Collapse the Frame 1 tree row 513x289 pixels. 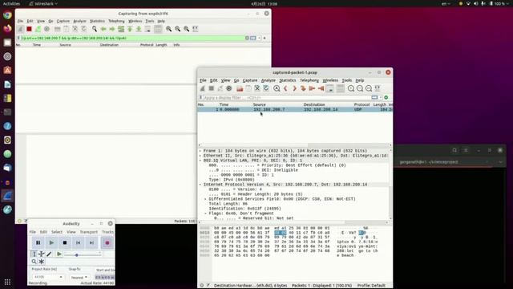coord(200,151)
